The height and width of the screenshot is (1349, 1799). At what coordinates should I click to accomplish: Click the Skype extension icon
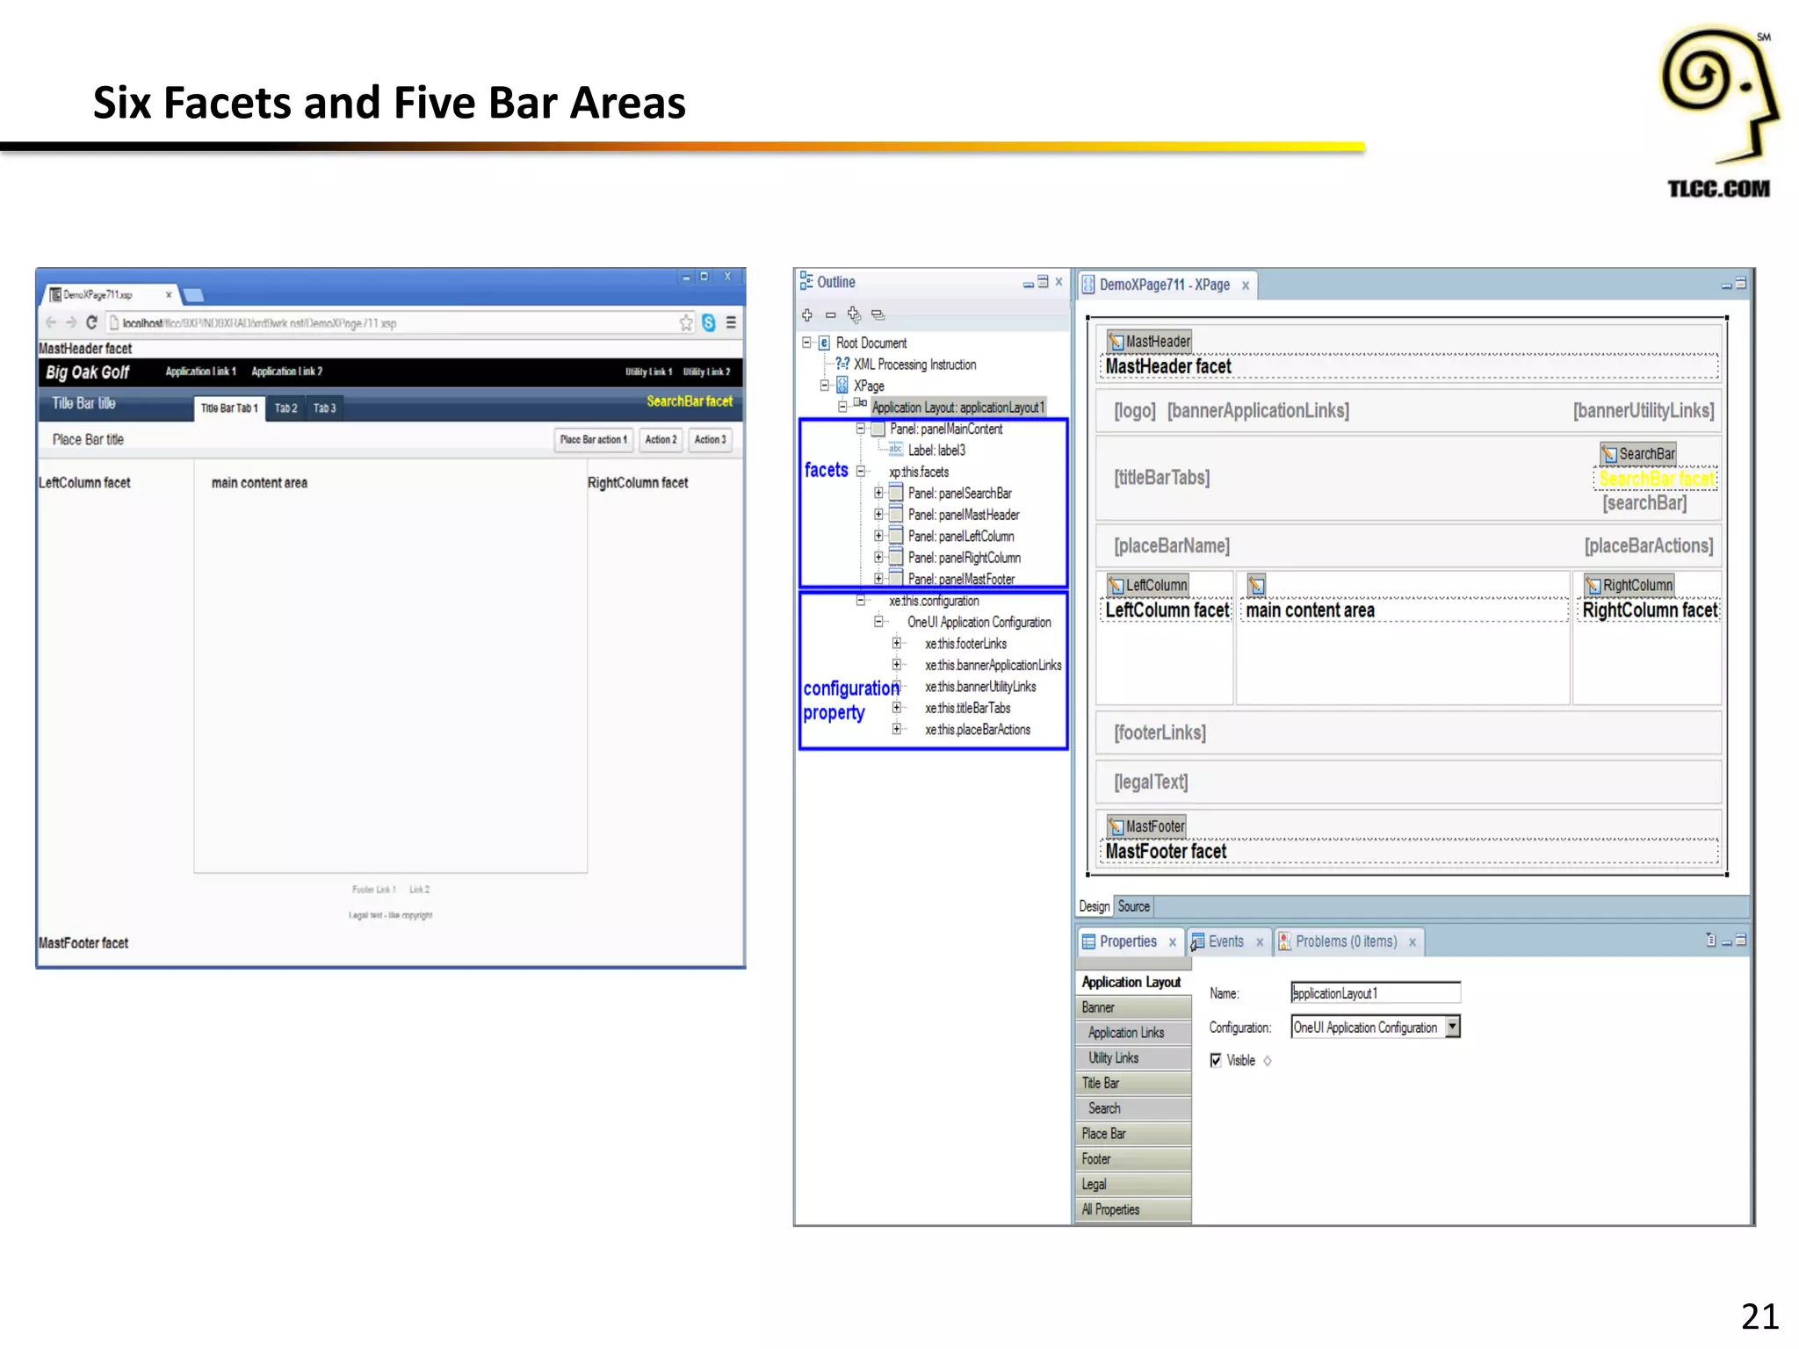coord(709,322)
